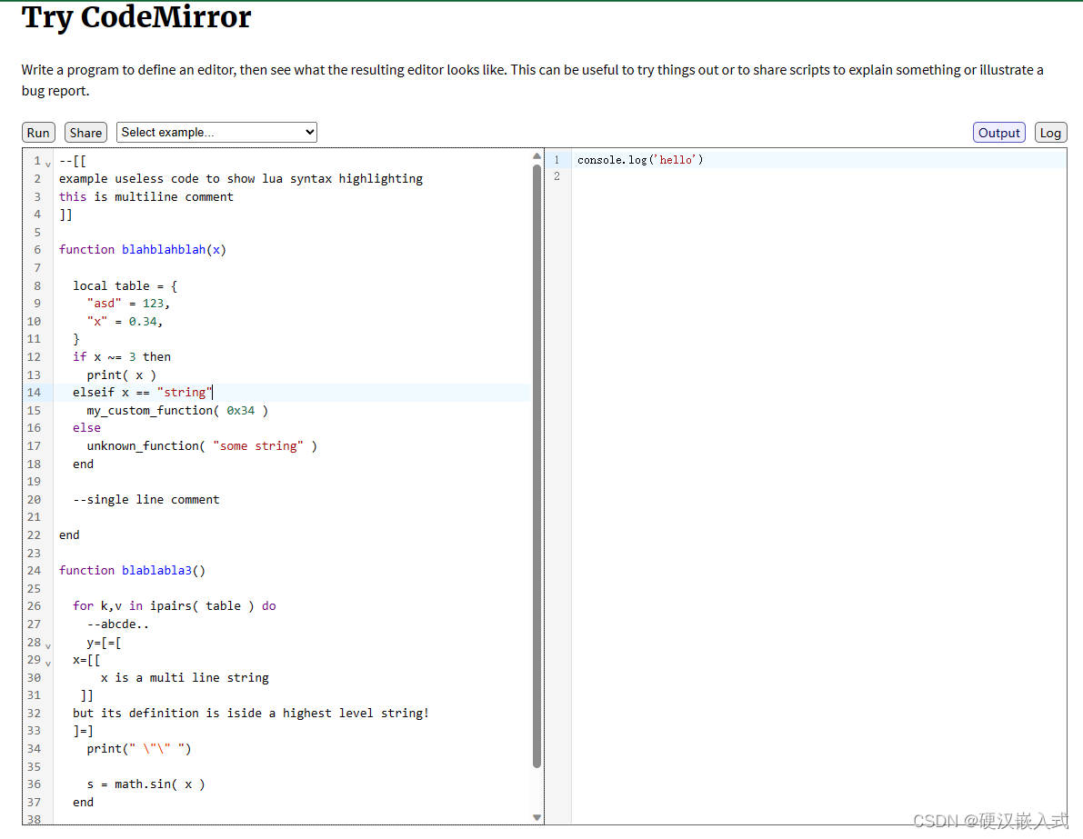Viewport: 1083px width, 839px height.
Task: Click the line 'for k,v in ipairs( table ) do'
Action: 174,605
